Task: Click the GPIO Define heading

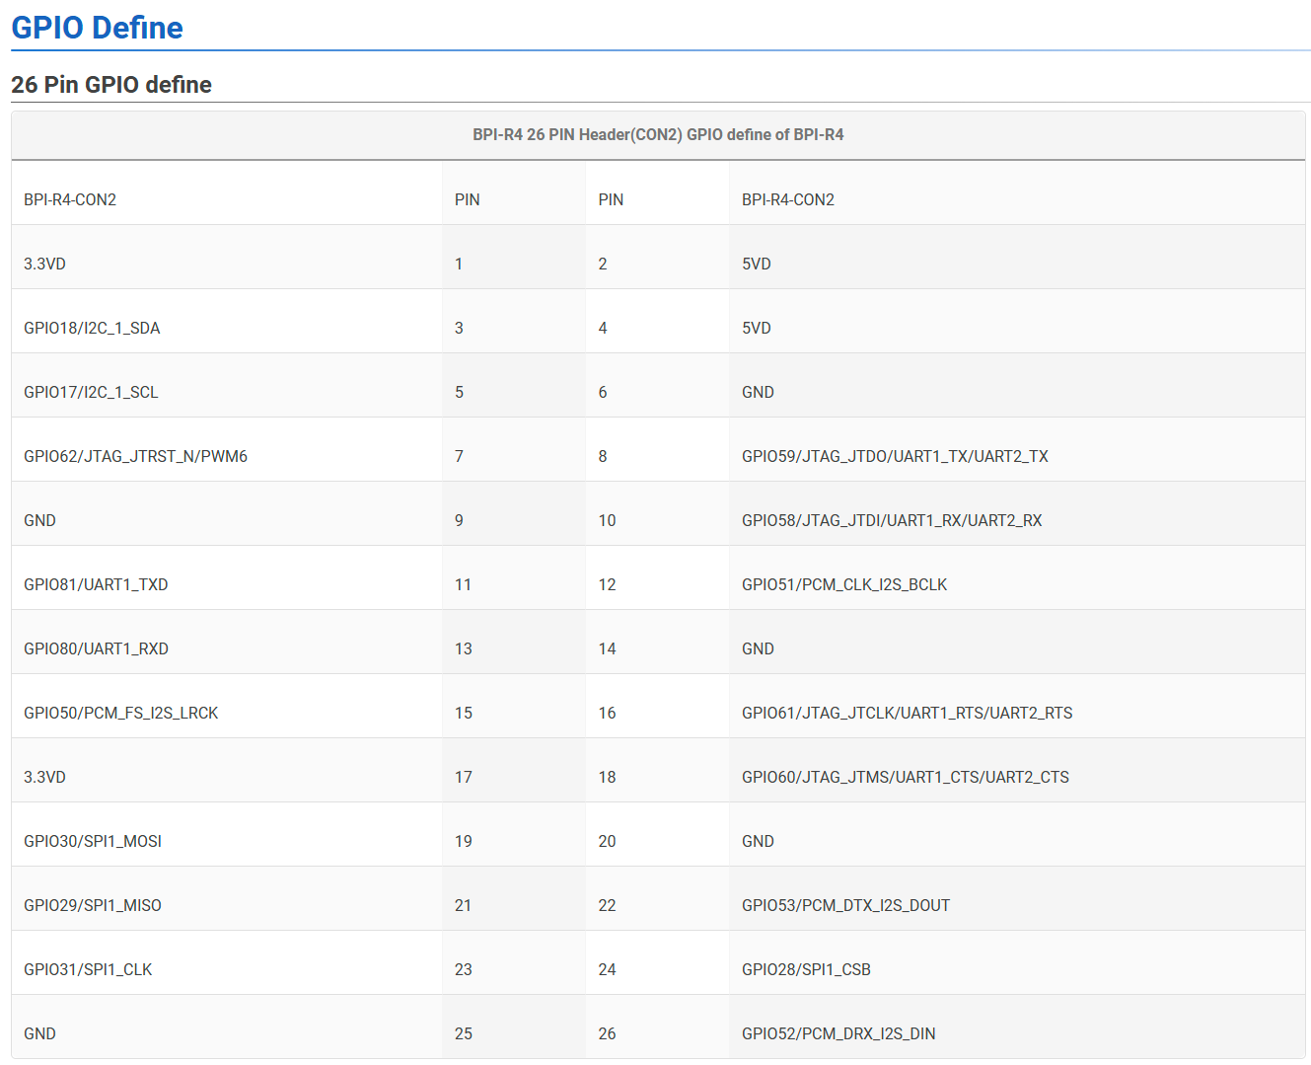Action: tap(97, 28)
